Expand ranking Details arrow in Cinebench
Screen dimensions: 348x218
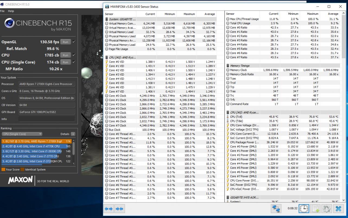[x=72, y=134]
